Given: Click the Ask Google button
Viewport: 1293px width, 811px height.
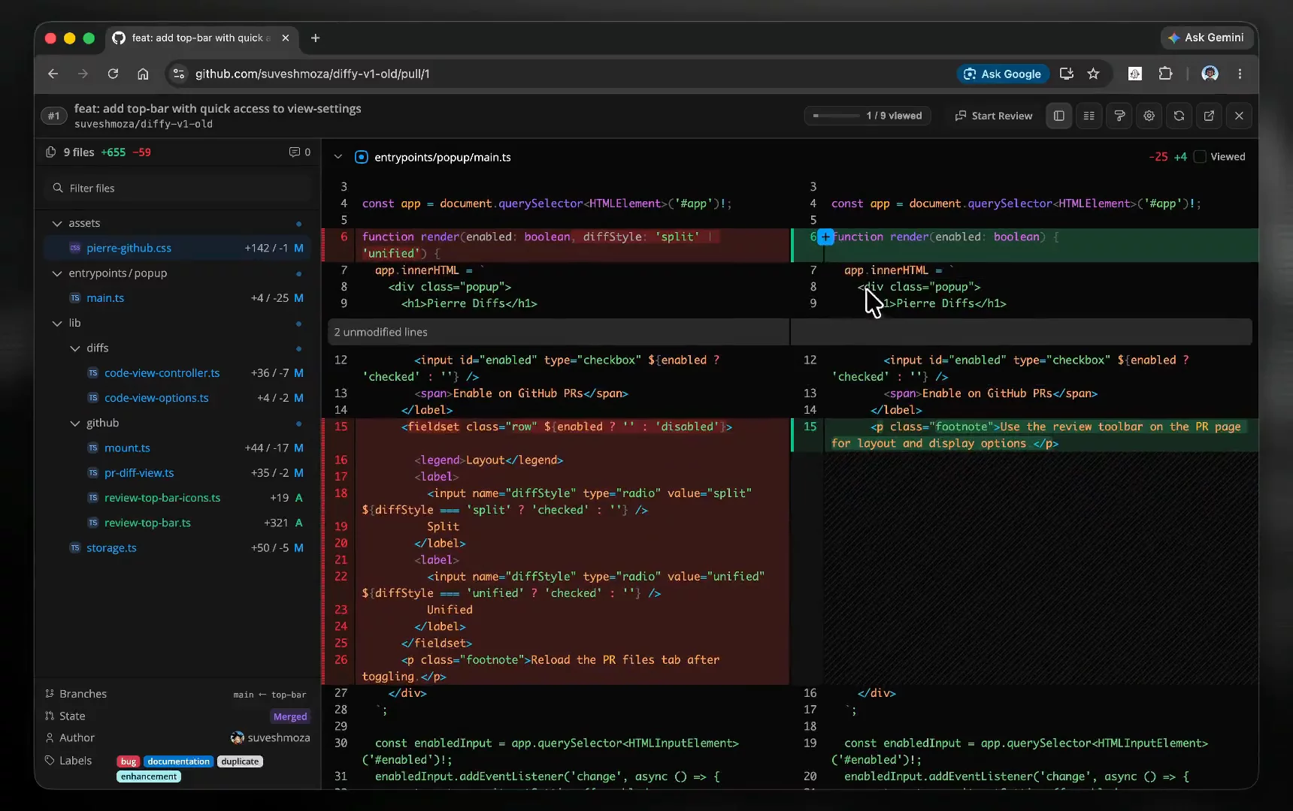Looking at the screenshot, I should pos(1003,74).
